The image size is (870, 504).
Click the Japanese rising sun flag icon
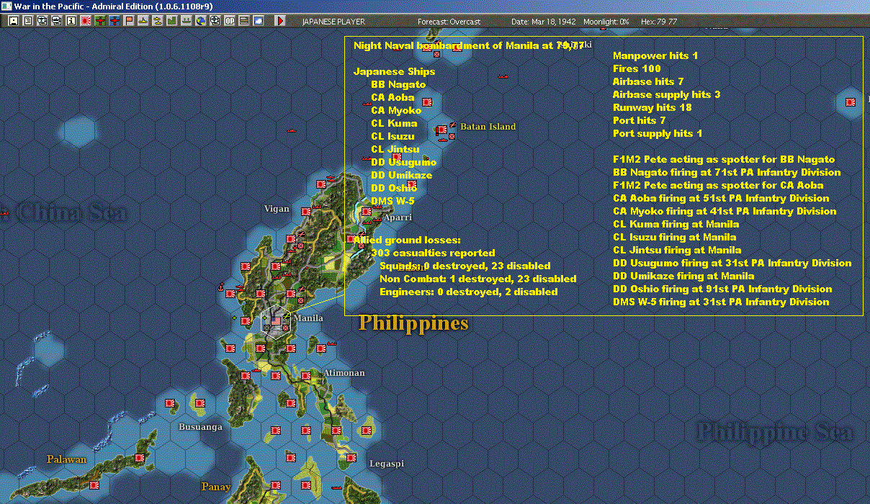86,21
